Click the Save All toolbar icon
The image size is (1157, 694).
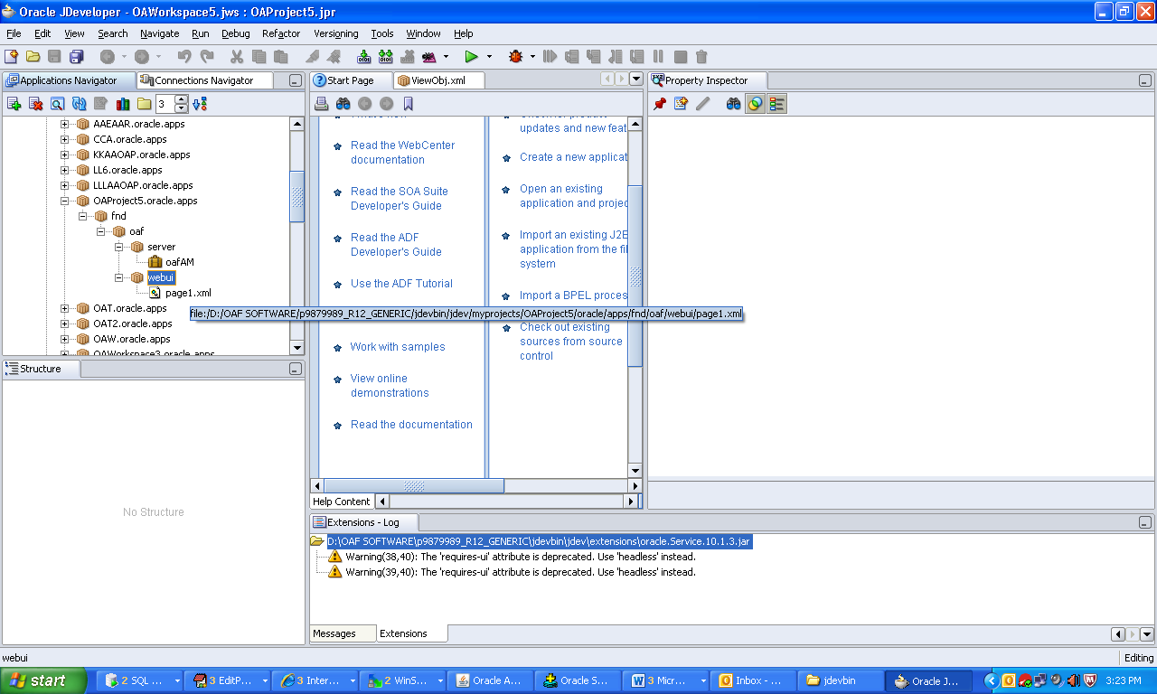(x=77, y=56)
